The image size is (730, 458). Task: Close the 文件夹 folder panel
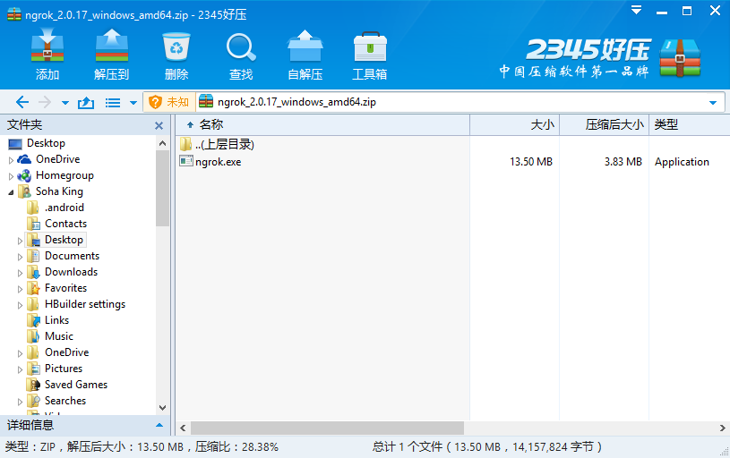pyautogui.click(x=159, y=125)
